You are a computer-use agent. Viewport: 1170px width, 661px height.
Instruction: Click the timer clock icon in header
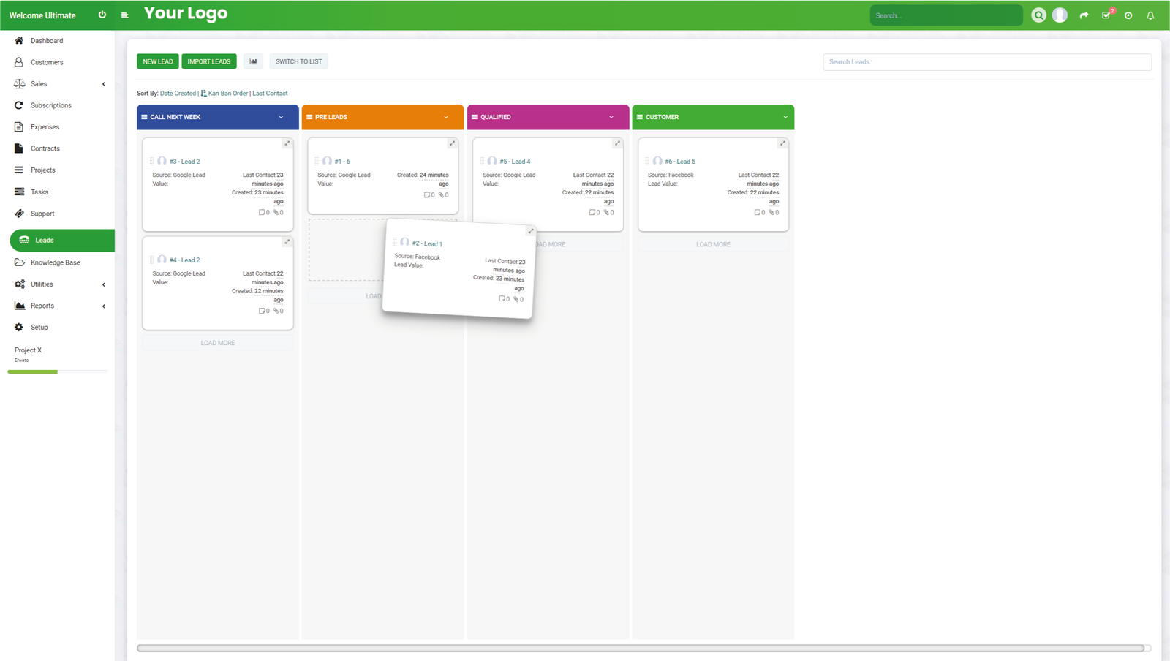coord(1128,15)
